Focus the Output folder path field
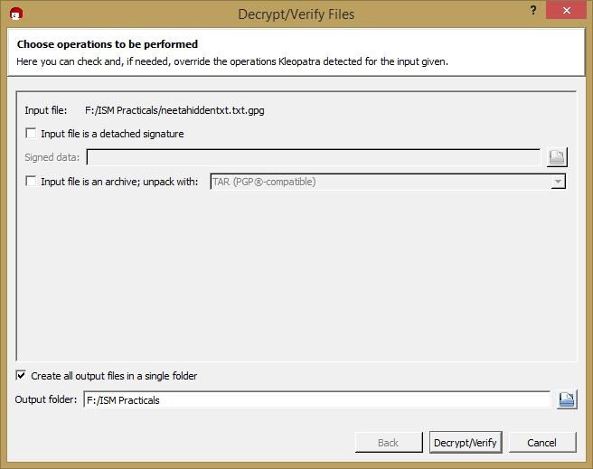 click(316, 400)
